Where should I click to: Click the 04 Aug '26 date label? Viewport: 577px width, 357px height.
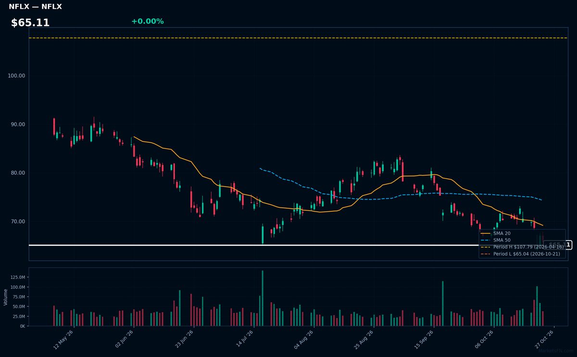pos(303,339)
